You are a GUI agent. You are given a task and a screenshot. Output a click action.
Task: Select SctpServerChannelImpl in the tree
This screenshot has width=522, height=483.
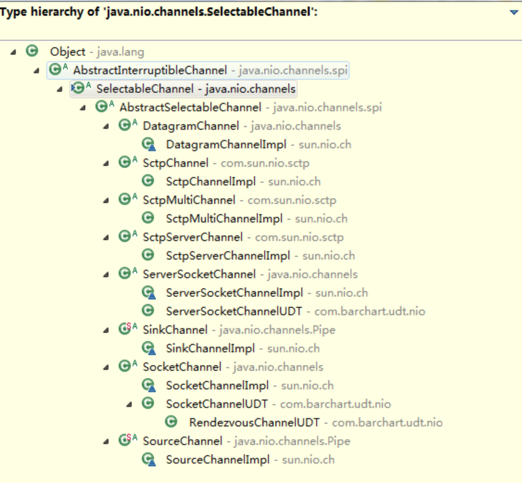point(228,256)
